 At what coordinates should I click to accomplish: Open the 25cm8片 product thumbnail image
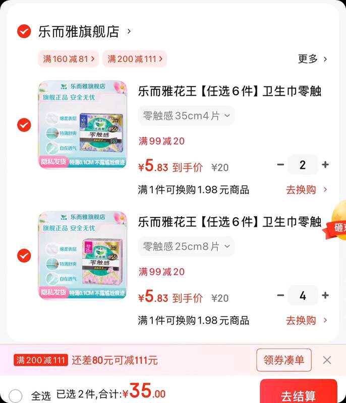coord(83,255)
